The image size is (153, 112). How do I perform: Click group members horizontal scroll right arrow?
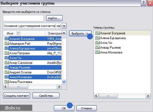point(148,96)
